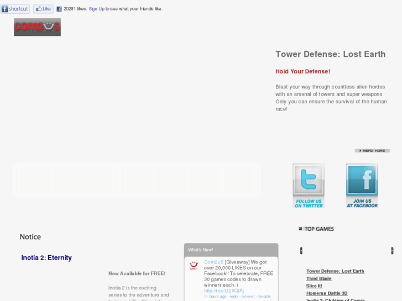This screenshot has width=402, height=301.
Task: Open the Third Blade link
Action: pyautogui.click(x=319, y=278)
